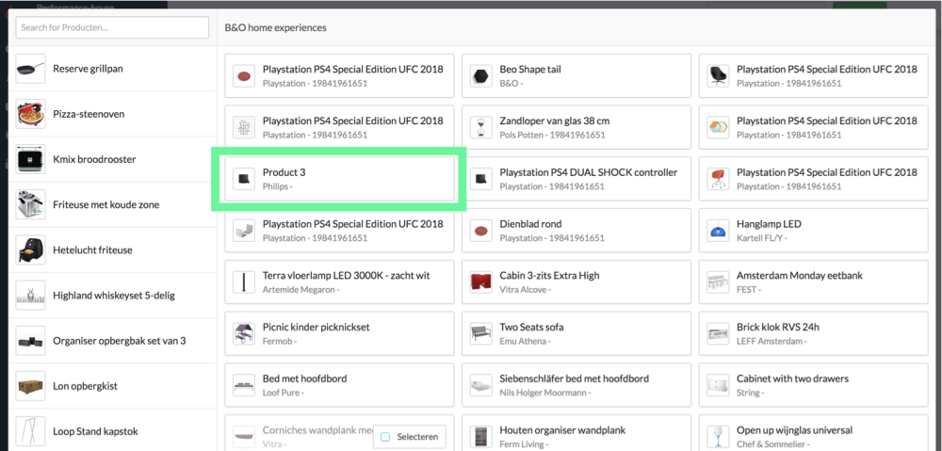Select the Pizza-steenoven product icon
Viewport: 942px width, 451px height.
(x=30, y=114)
